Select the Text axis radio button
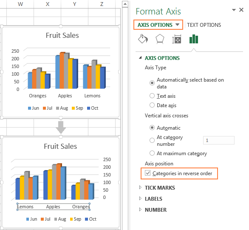249x230 pixels. click(152, 96)
